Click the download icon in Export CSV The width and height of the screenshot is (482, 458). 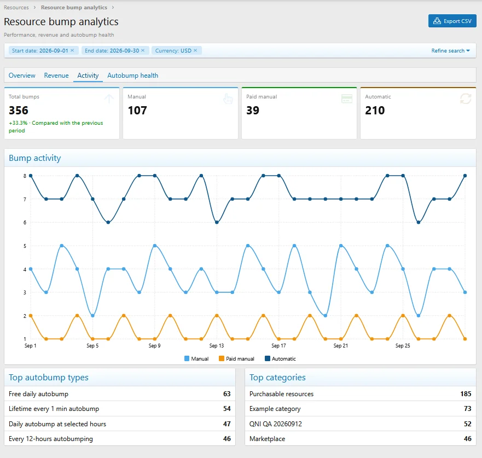coord(437,21)
